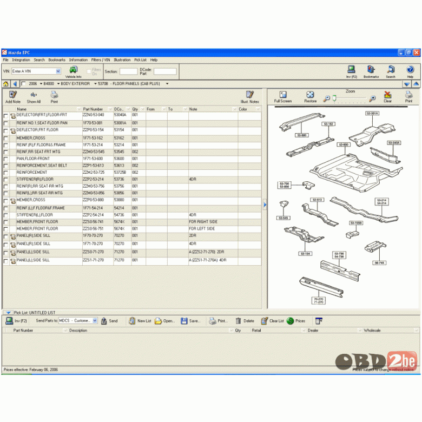This screenshot has width=422, height=422.
Task: Tick the PANEL(L),SIDE SILL ZZS1-71-270 checkbox
Action: 5,261
